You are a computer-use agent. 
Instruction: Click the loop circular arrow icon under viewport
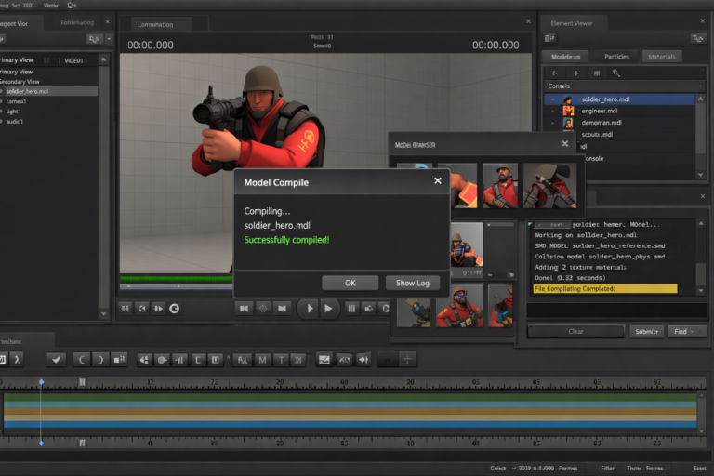point(175,309)
